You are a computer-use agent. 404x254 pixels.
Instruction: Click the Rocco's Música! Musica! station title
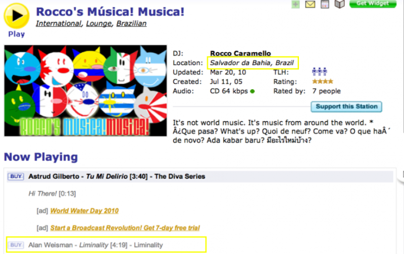coord(110,11)
